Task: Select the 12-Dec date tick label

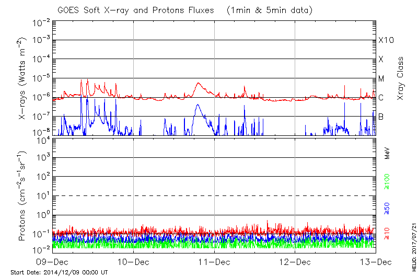Action: click(x=295, y=261)
